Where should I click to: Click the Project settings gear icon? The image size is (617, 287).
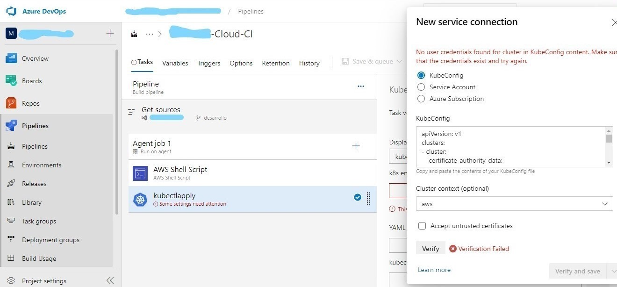[11, 281]
